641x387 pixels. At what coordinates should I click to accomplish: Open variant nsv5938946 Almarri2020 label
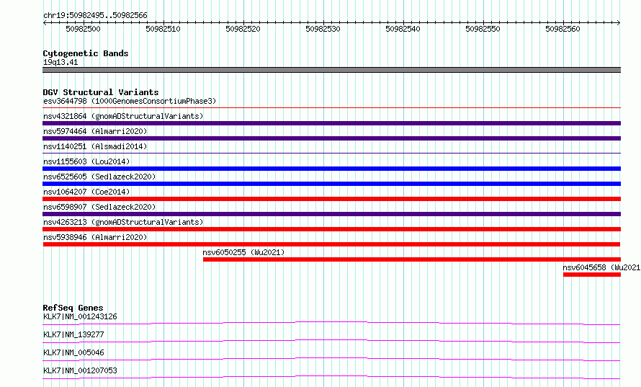pos(95,237)
